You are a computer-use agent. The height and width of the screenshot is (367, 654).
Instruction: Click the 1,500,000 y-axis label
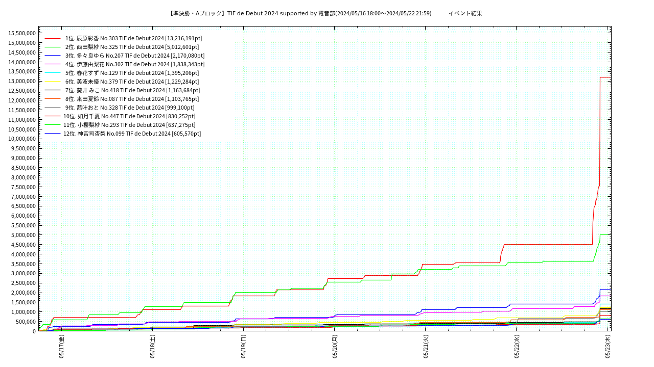(x=24, y=302)
